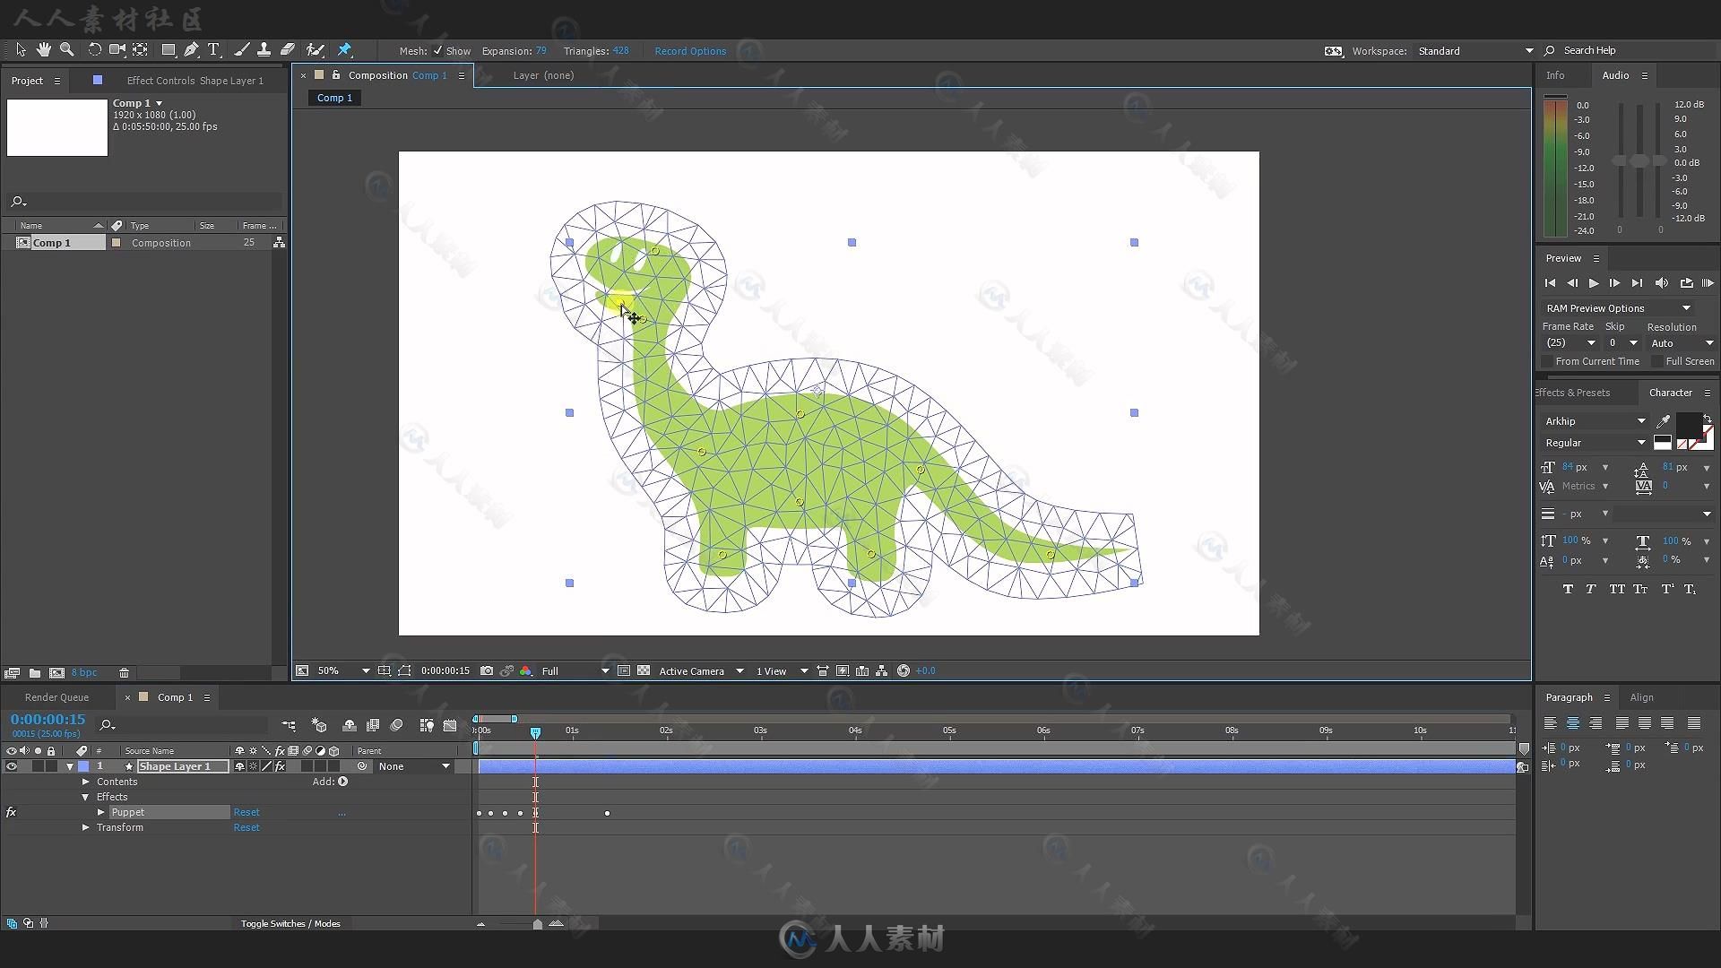This screenshot has width=1721, height=968.
Task: Toggle layer visibility eye icon
Action: click(10, 766)
